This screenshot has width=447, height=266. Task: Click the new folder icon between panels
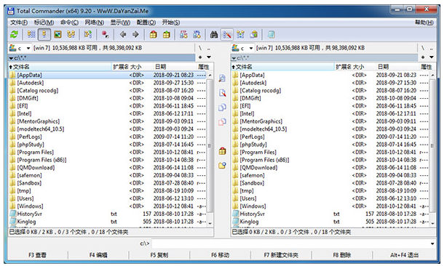(222, 166)
